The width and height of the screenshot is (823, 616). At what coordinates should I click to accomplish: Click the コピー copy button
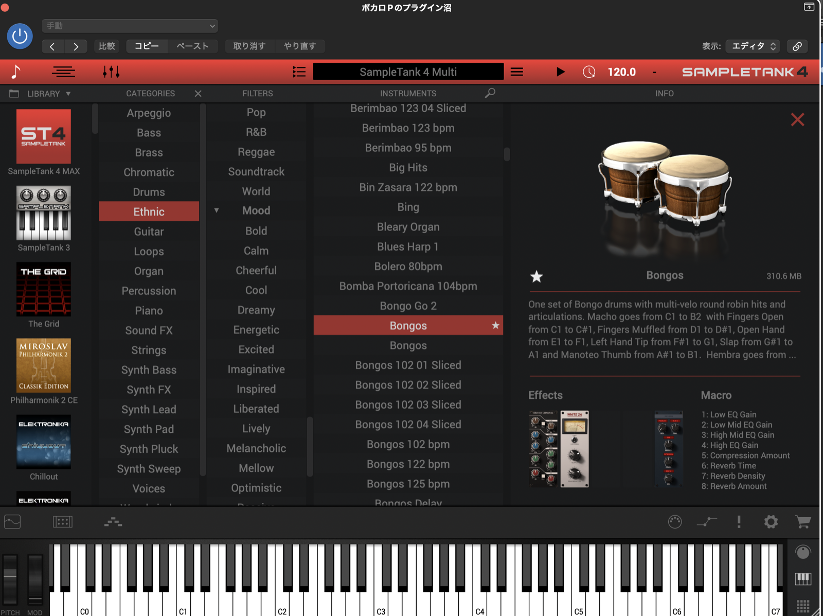point(147,46)
